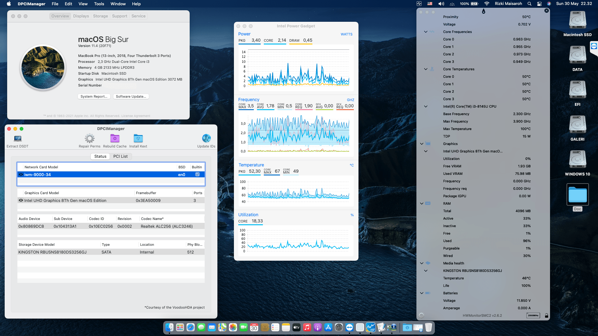Select the KINGSTON RBUSNS8180DS3256GJ storage row
Image resolution: width=598 pixels, height=336 pixels.
click(x=111, y=252)
